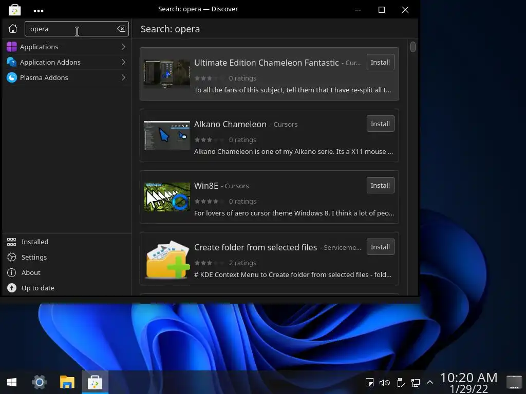Open the About page
The width and height of the screenshot is (526, 394).
(67, 273)
